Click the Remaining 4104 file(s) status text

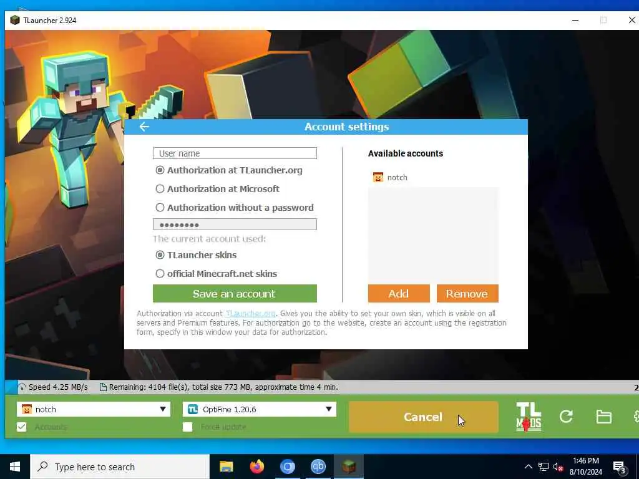point(223,387)
